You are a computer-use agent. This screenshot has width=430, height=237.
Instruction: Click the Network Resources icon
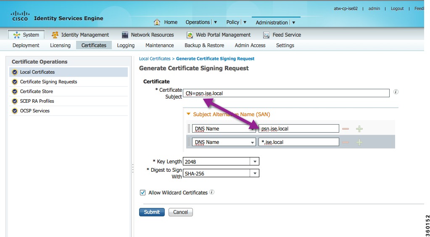tap(125, 35)
